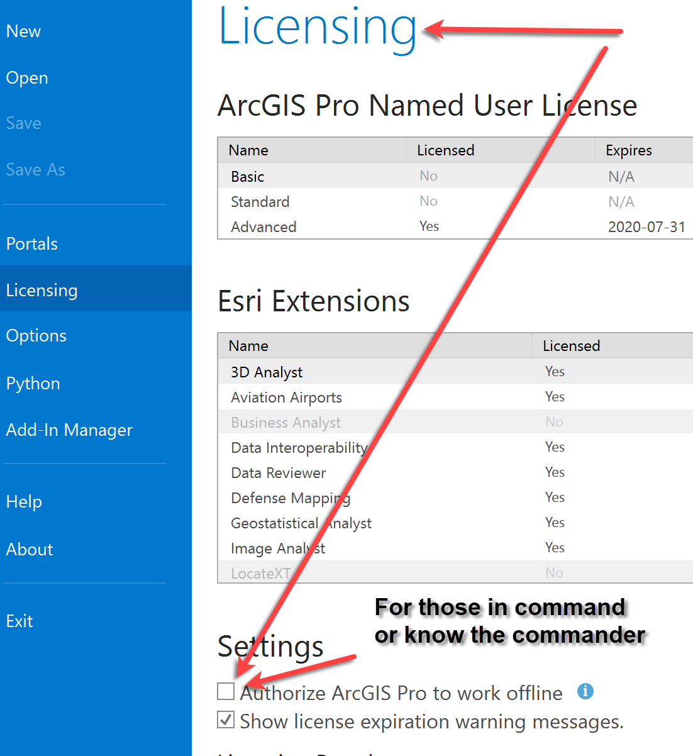This screenshot has height=756, width=693.
Task: Select the Business Analyst extension row
Action: click(455, 422)
